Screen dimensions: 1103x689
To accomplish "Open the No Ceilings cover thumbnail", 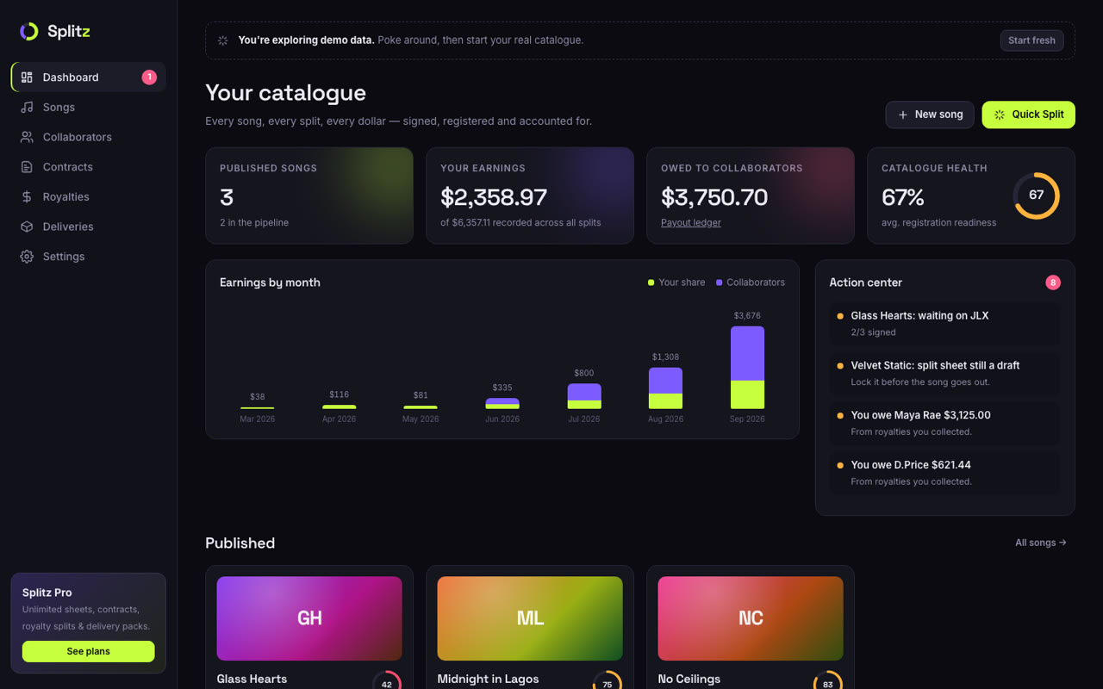I will pos(751,618).
